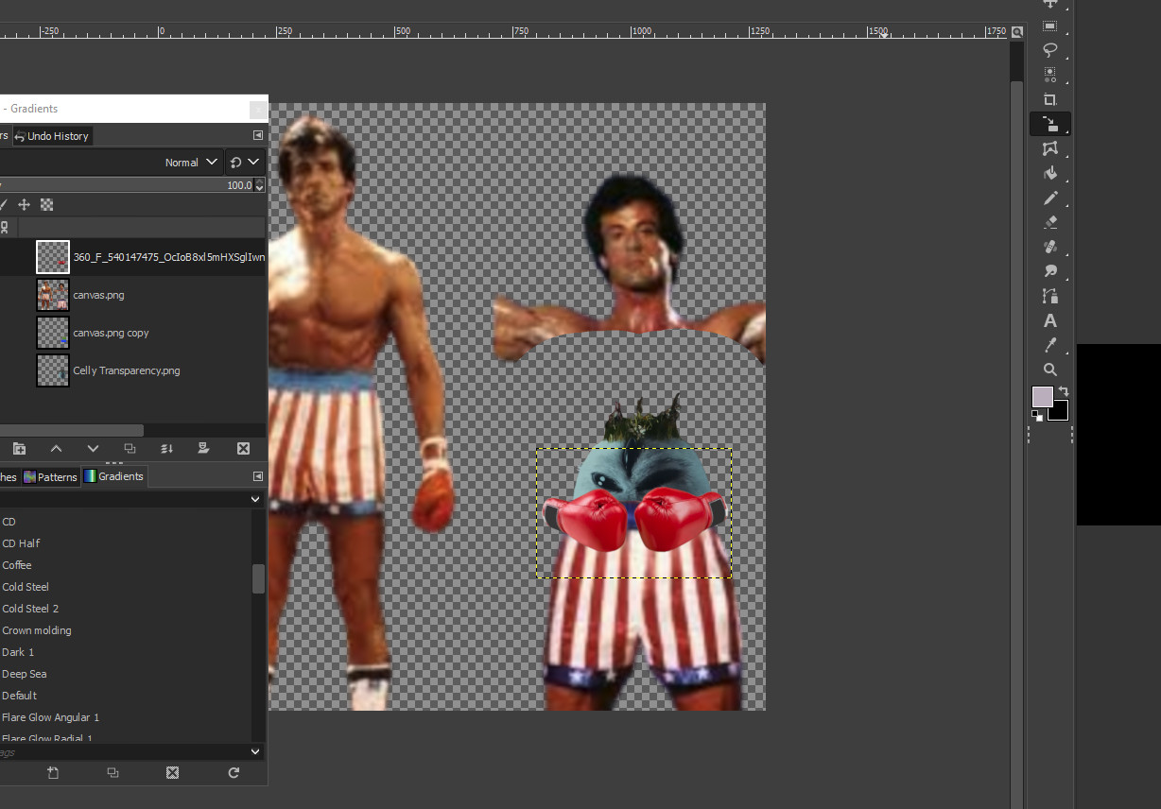Duplicate the selected layer

[x=130, y=448]
